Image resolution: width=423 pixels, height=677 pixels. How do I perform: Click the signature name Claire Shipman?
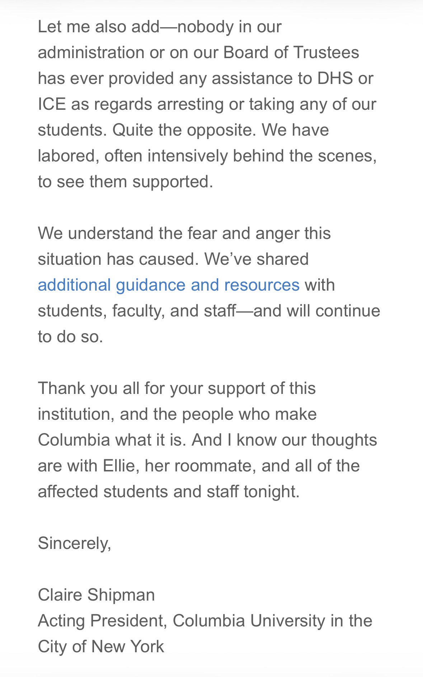click(96, 595)
